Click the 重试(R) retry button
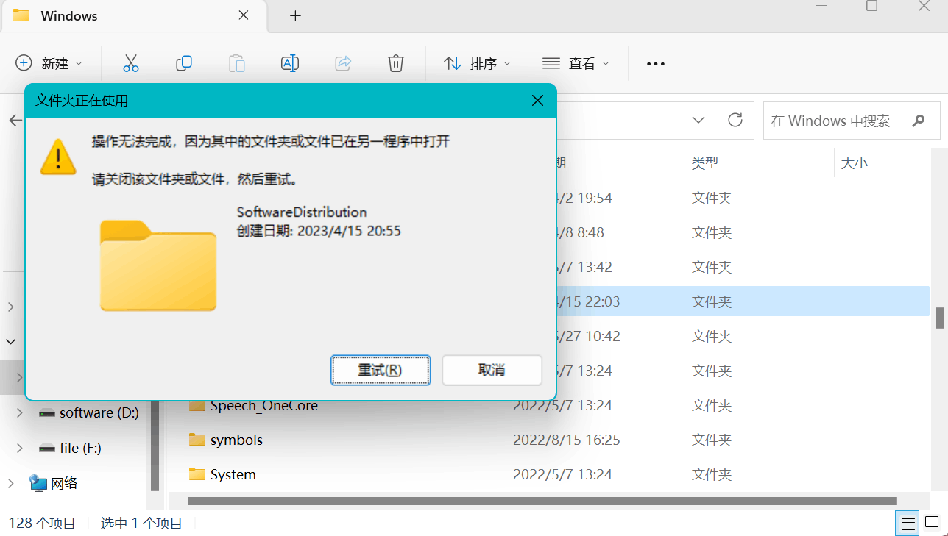This screenshot has width=948, height=536. pyautogui.click(x=381, y=370)
